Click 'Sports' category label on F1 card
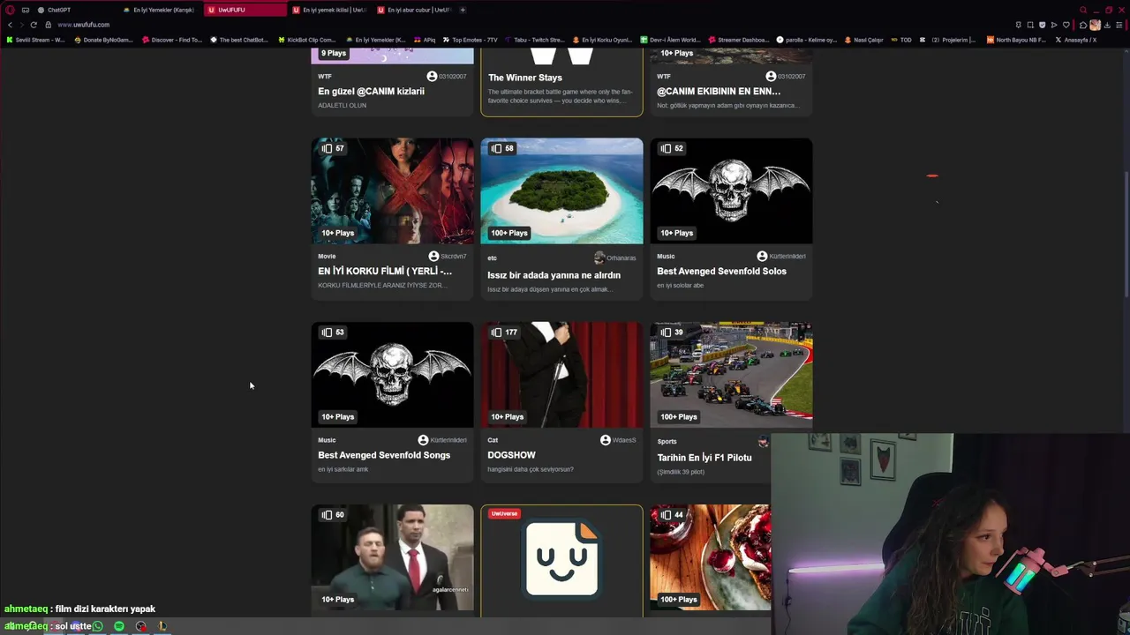Image resolution: width=1130 pixels, height=635 pixels. [667, 441]
